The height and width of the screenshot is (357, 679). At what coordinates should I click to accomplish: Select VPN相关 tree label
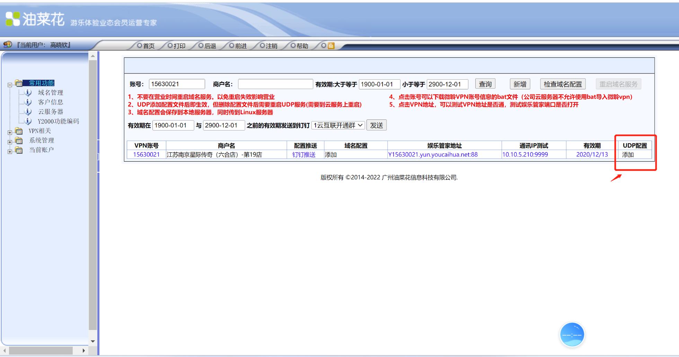pos(40,131)
